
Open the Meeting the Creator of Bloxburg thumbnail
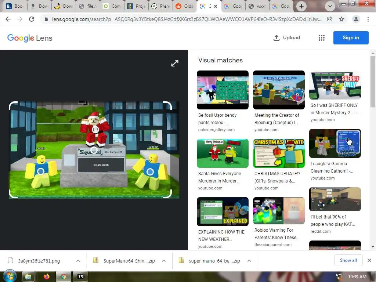pos(279,90)
